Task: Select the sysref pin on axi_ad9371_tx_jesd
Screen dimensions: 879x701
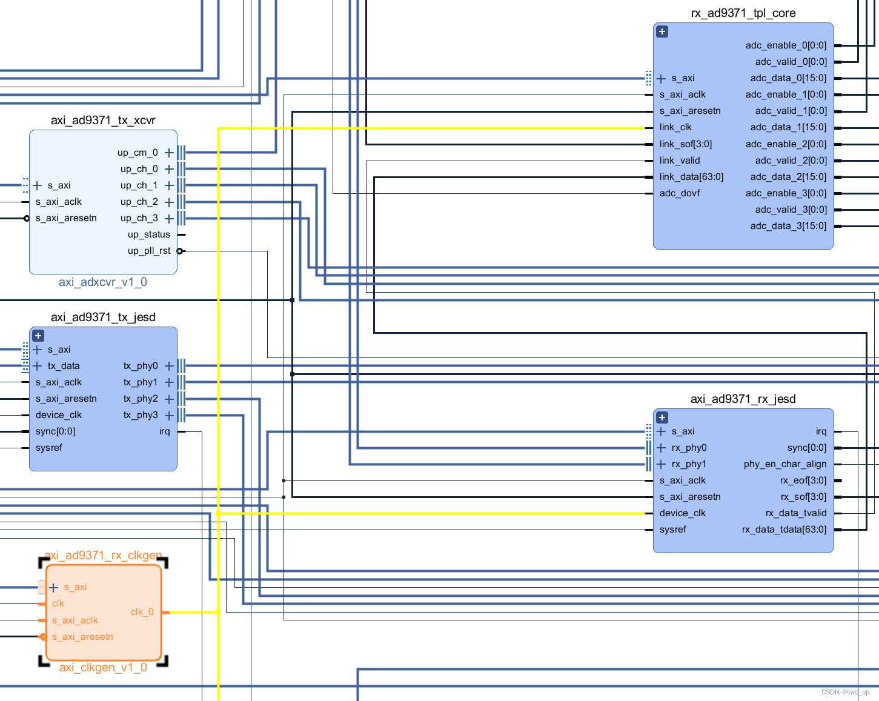Action: [x=48, y=448]
